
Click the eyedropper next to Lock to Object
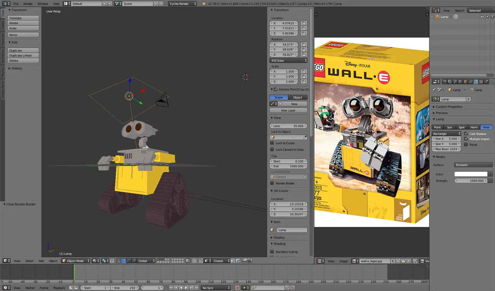pyautogui.click(x=305, y=137)
